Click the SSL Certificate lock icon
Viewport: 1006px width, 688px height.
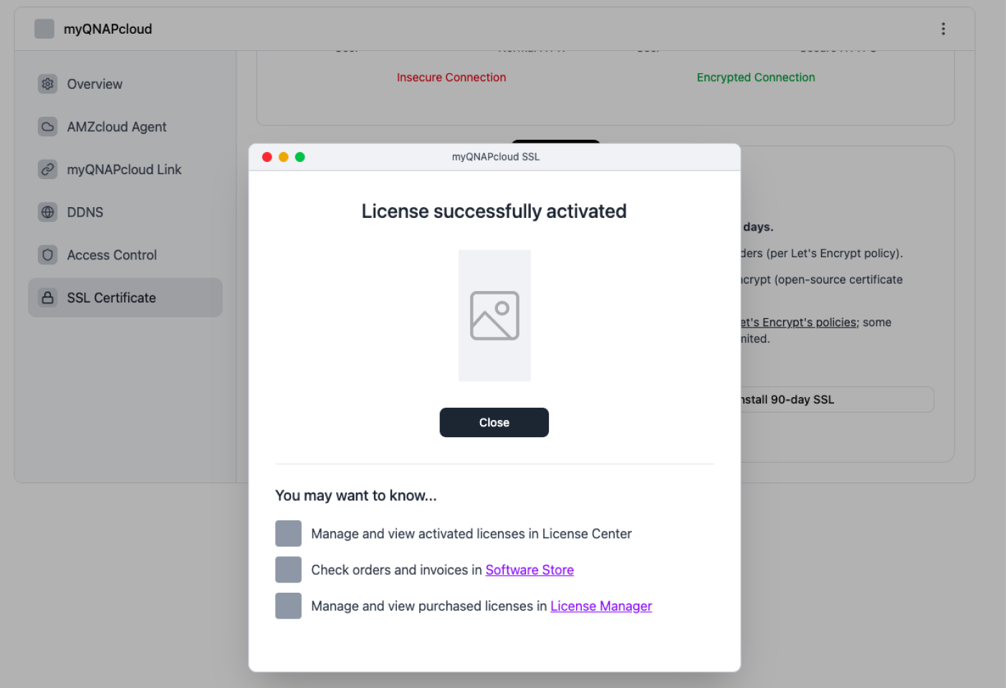point(47,297)
